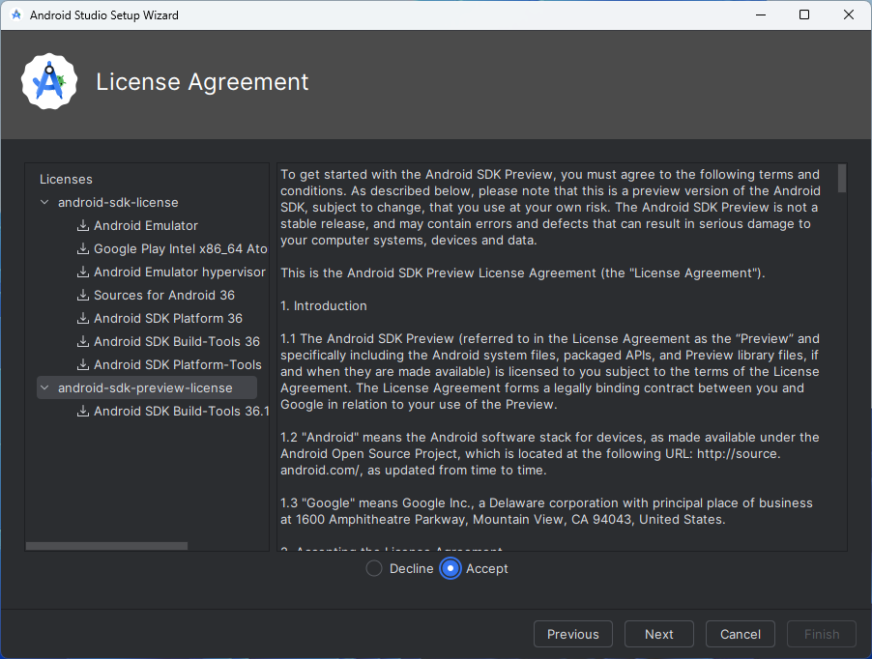Image resolution: width=872 pixels, height=659 pixels.
Task: Select the Accept radio button
Action: [x=451, y=568]
